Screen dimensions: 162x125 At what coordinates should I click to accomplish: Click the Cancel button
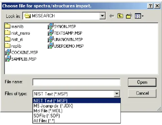142,93
